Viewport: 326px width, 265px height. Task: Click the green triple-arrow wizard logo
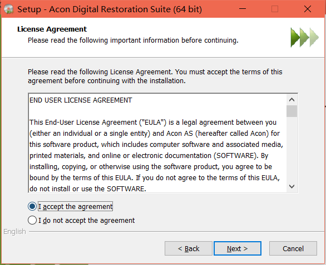(x=305, y=38)
